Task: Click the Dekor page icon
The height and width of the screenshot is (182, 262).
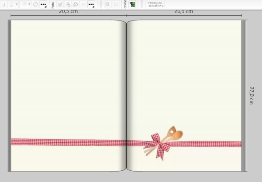Action: tap(107, 4)
